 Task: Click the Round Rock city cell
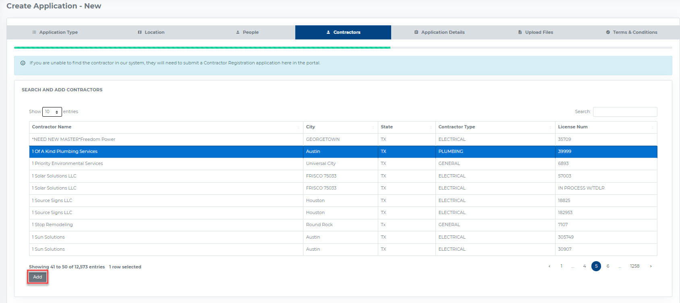point(340,225)
